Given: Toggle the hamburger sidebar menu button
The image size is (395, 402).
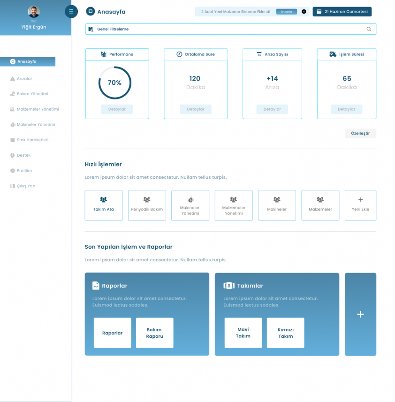Looking at the screenshot, I should pyautogui.click(x=71, y=12).
